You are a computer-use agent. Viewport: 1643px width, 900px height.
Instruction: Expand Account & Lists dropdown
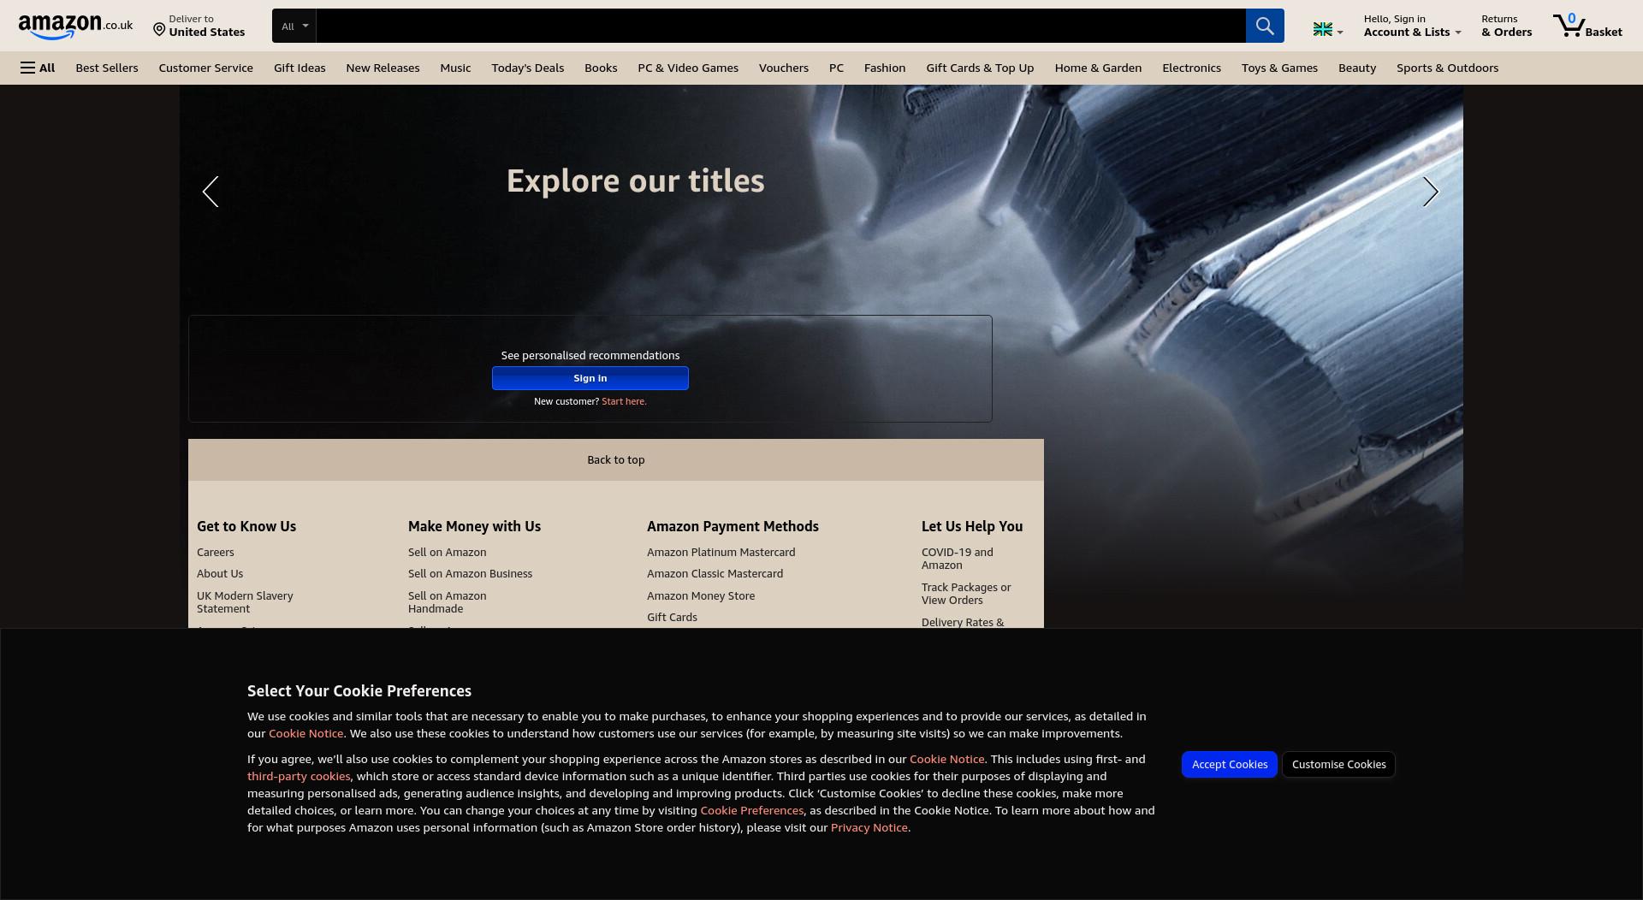click(1412, 26)
